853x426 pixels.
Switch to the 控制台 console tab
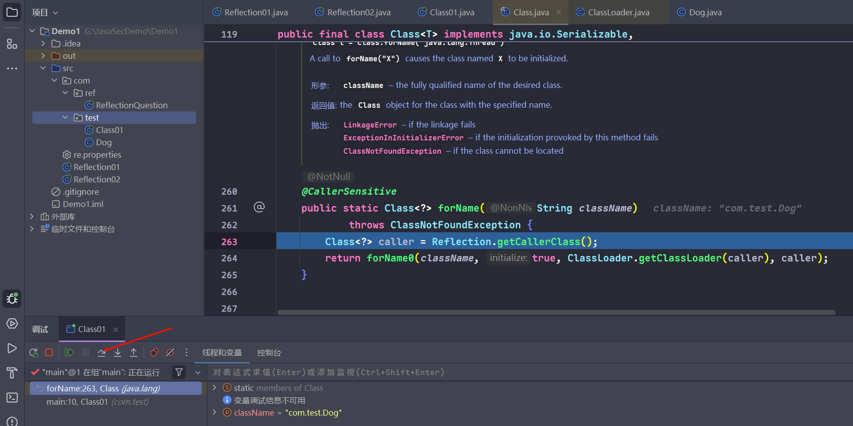point(269,352)
